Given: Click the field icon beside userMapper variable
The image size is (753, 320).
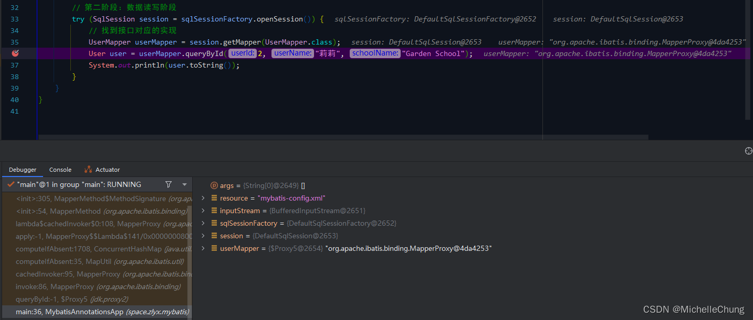Looking at the screenshot, I should coord(214,248).
